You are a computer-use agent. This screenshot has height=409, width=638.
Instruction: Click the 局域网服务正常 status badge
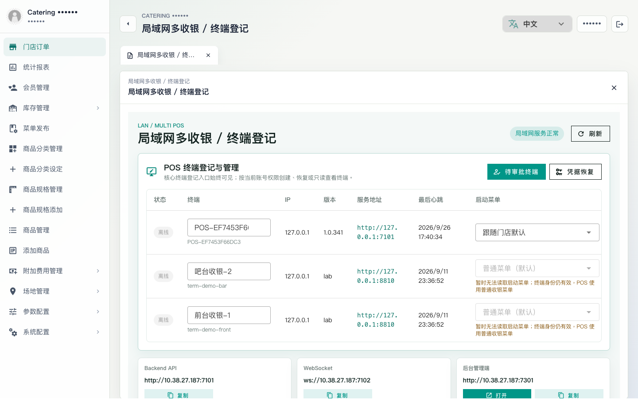[x=537, y=134]
